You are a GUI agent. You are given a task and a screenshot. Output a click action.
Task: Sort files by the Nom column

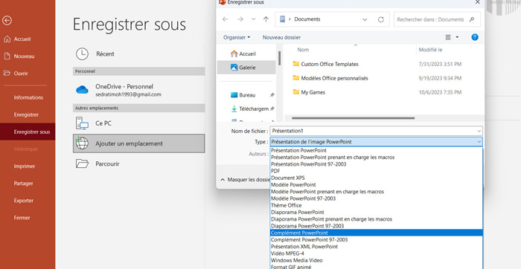(303, 50)
